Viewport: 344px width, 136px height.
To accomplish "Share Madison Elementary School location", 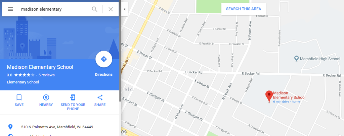I will point(100,100).
